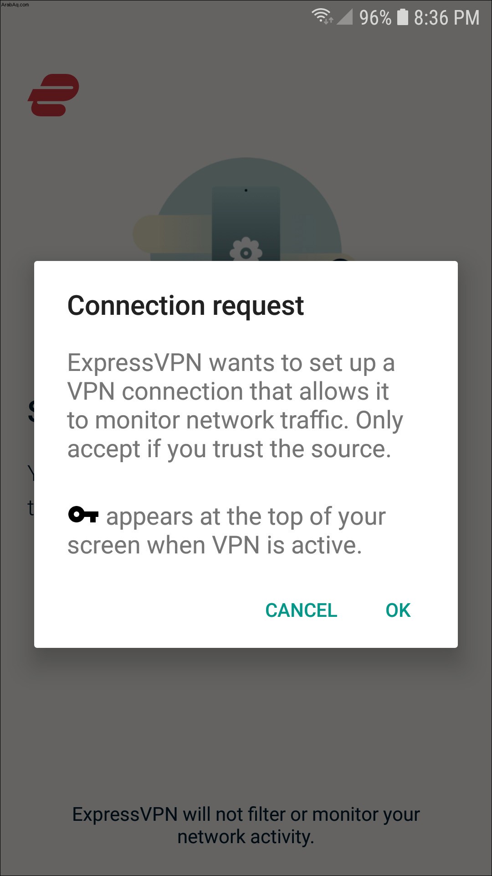
Task: Tap the ArabAq.com watermark
Action: [15, 4]
